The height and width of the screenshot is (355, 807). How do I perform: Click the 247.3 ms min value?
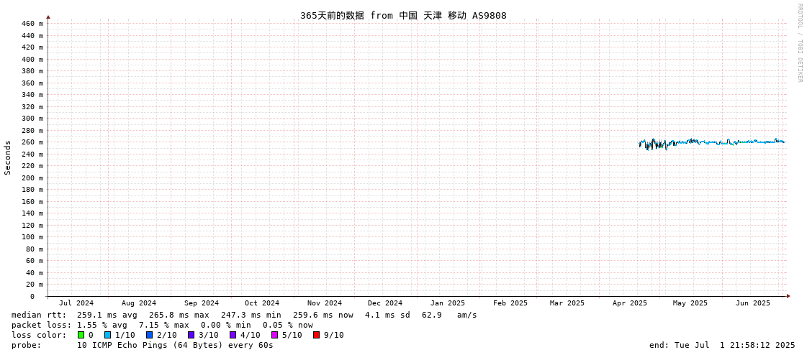click(251, 315)
